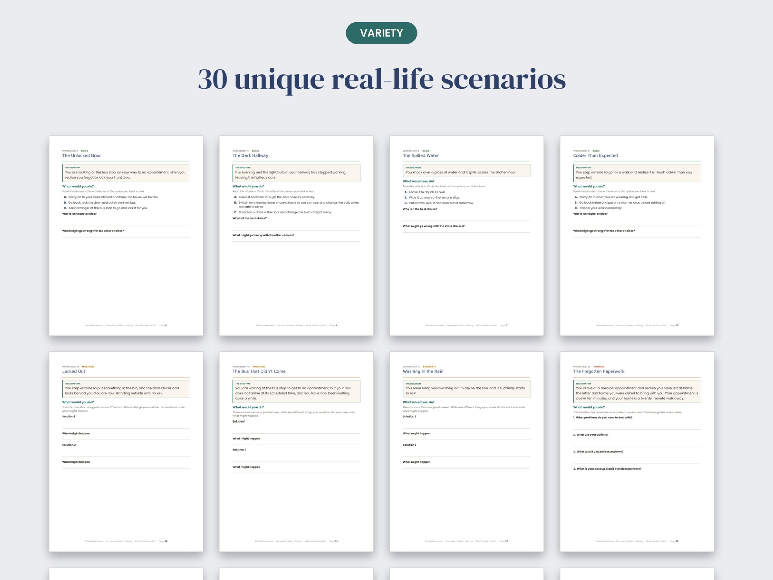773x580 pixels.
Task: Click 'Solution 2' in the Locked Out worksheet
Action: (x=69, y=445)
